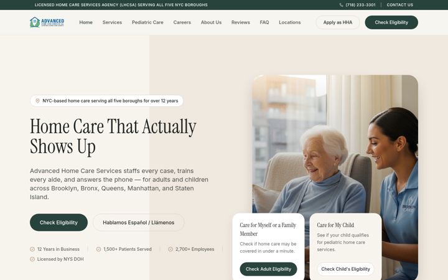The height and width of the screenshot is (280, 448).
Task: Click Check Eligibility below the hero text
Action: 58,222
